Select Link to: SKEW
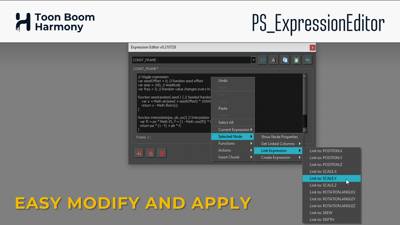This screenshot has width=400, height=225. 332,213
